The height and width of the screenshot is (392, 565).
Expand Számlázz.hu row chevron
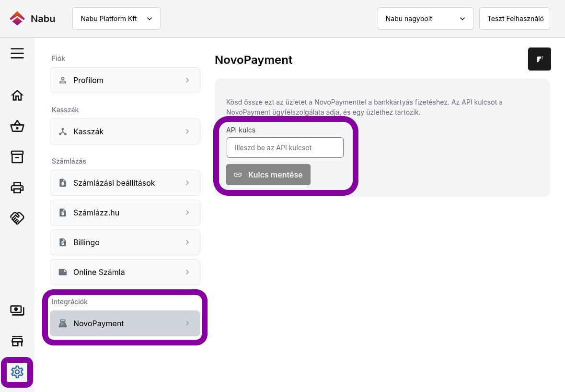[x=187, y=213]
